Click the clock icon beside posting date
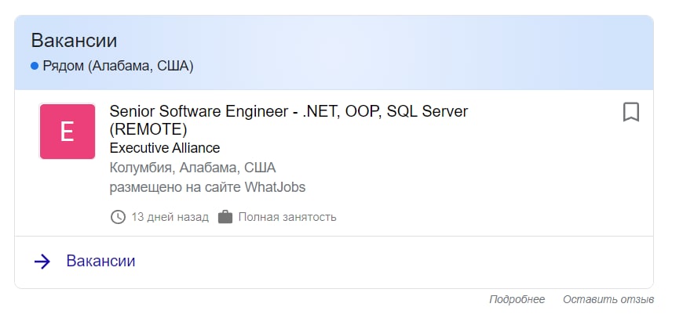 [118, 217]
